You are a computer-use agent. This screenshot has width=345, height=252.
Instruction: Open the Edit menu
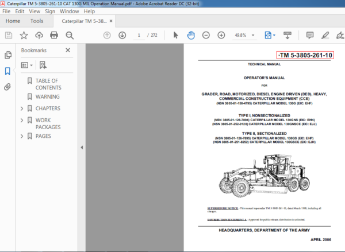(x=20, y=11)
